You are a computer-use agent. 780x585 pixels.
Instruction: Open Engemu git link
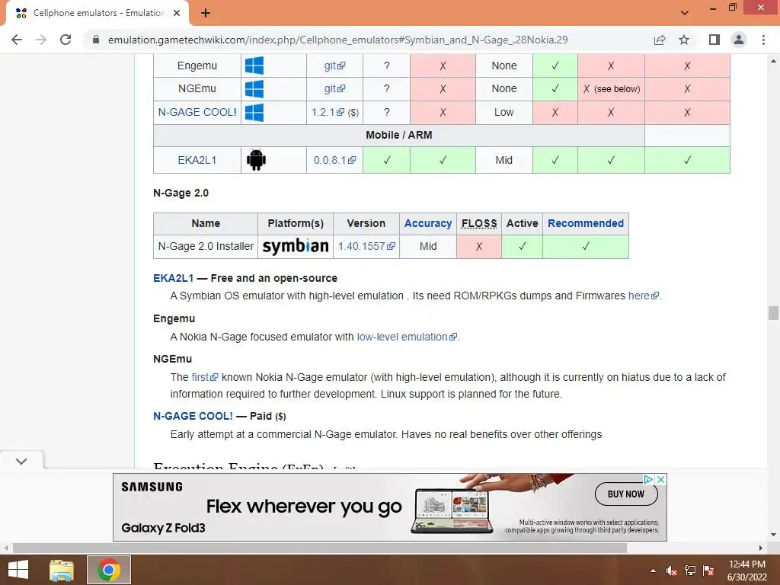click(334, 66)
